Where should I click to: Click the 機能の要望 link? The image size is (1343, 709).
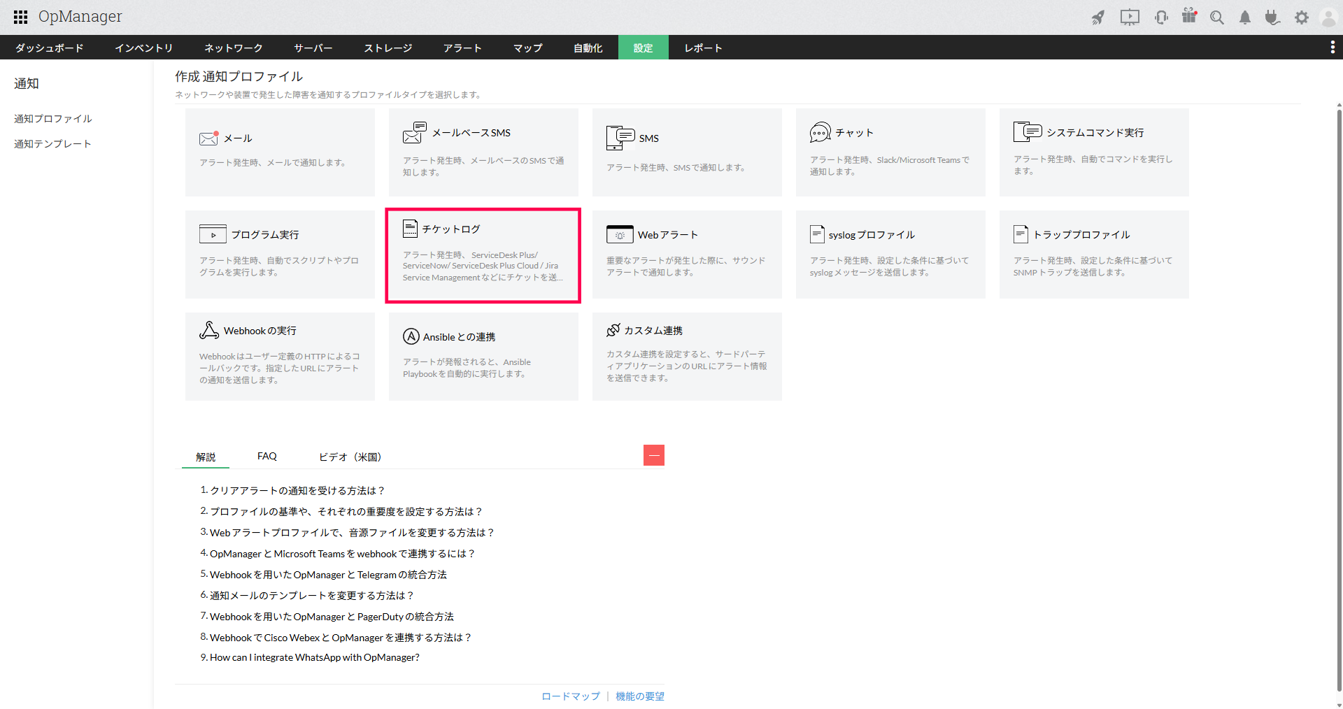click(639, 696)
